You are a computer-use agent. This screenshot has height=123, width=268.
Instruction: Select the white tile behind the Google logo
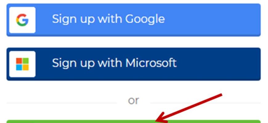pos(22,20)
